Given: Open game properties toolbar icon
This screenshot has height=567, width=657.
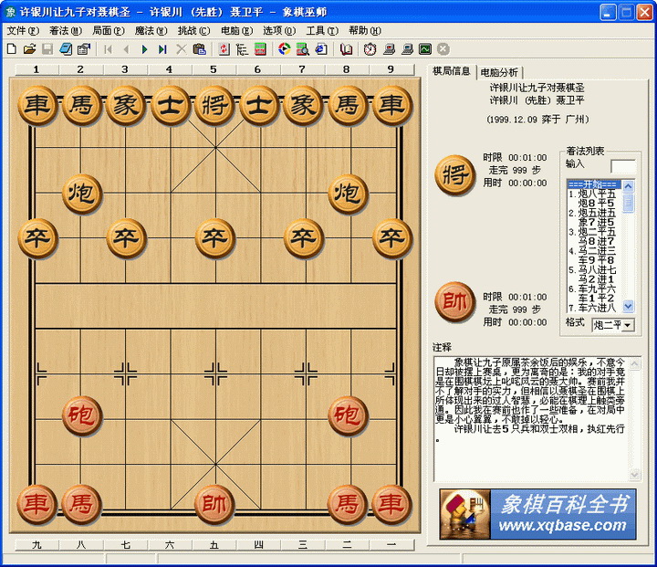Looking at the screenshot, I should point(84,49).
